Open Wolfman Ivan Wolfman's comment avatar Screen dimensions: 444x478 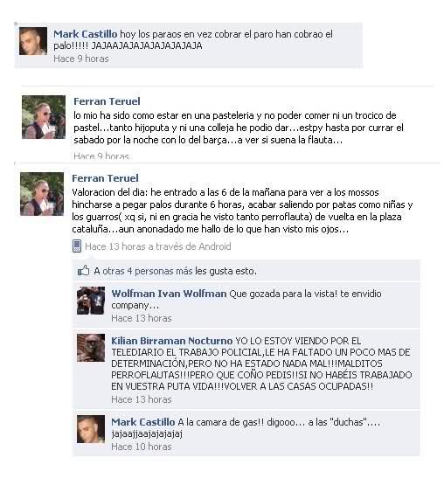(x=91, y=301)
